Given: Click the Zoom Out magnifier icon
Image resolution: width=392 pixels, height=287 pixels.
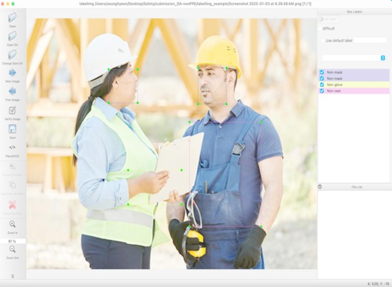Looking at the screenshot, I should tap(12, 249).
